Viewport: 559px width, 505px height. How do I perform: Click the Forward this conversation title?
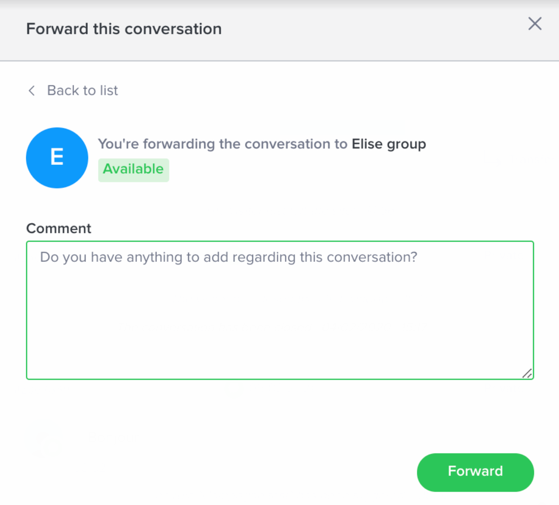[x=124, y=29]
